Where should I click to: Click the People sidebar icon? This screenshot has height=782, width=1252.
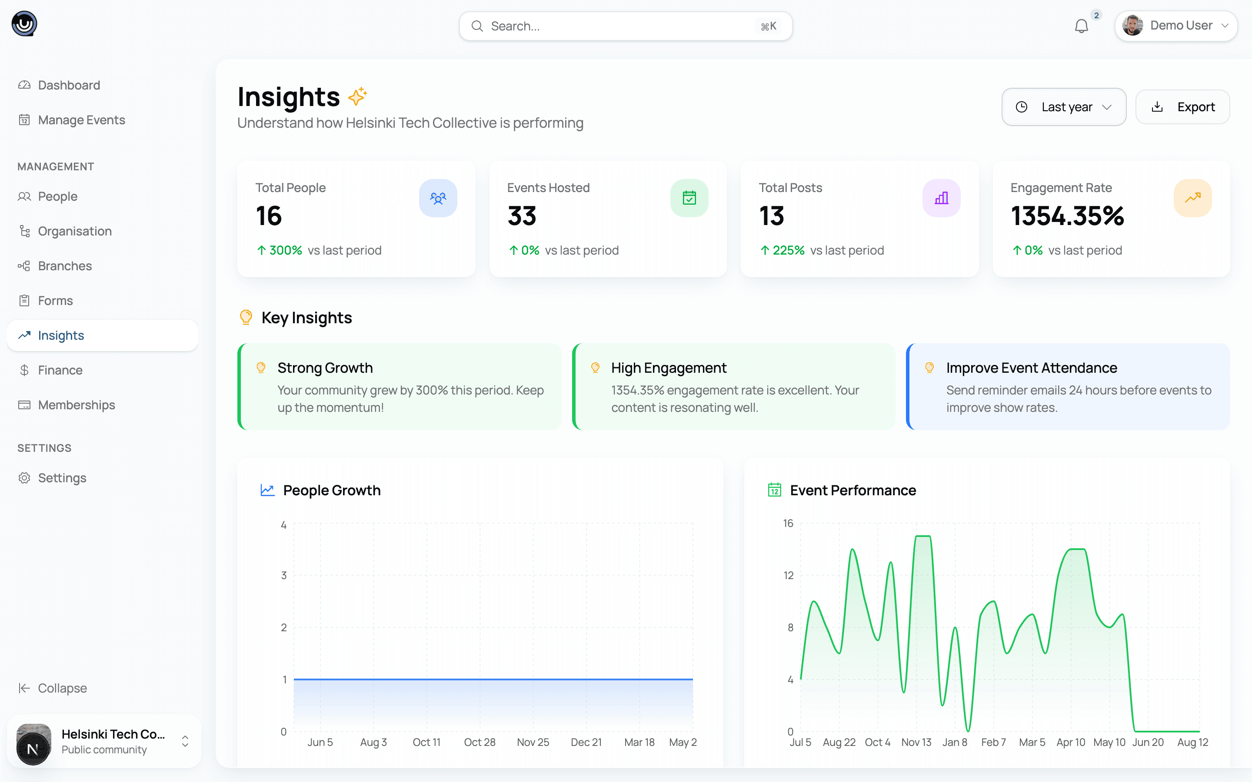click(x=24, y=196)
